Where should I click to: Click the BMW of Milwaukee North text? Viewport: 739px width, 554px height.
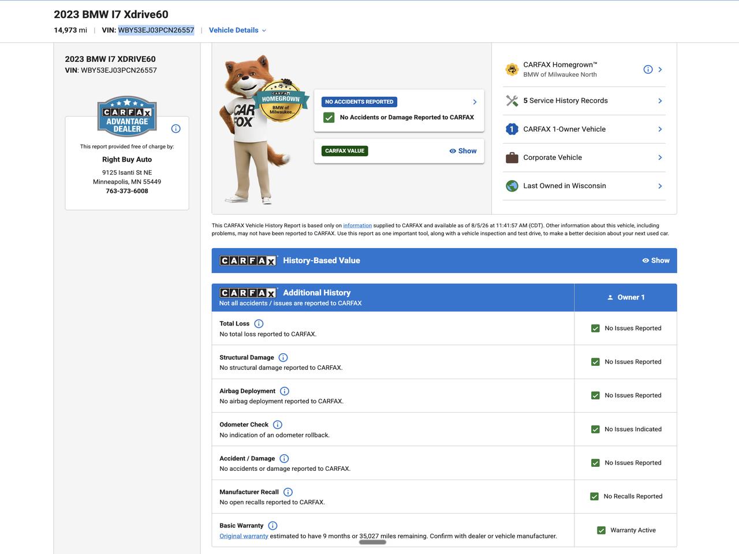(560, 74)
